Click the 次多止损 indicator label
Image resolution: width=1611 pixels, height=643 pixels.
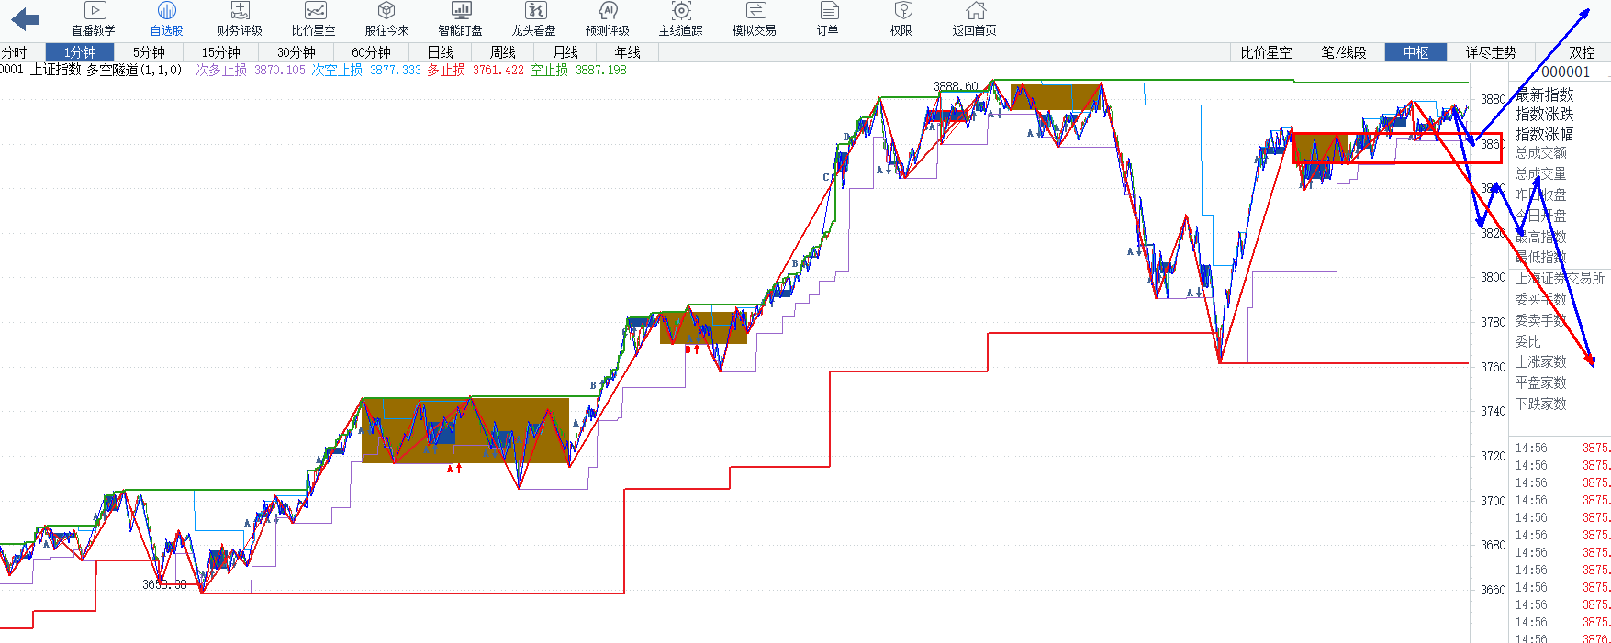pyautogui.click(x=221, y=70)
